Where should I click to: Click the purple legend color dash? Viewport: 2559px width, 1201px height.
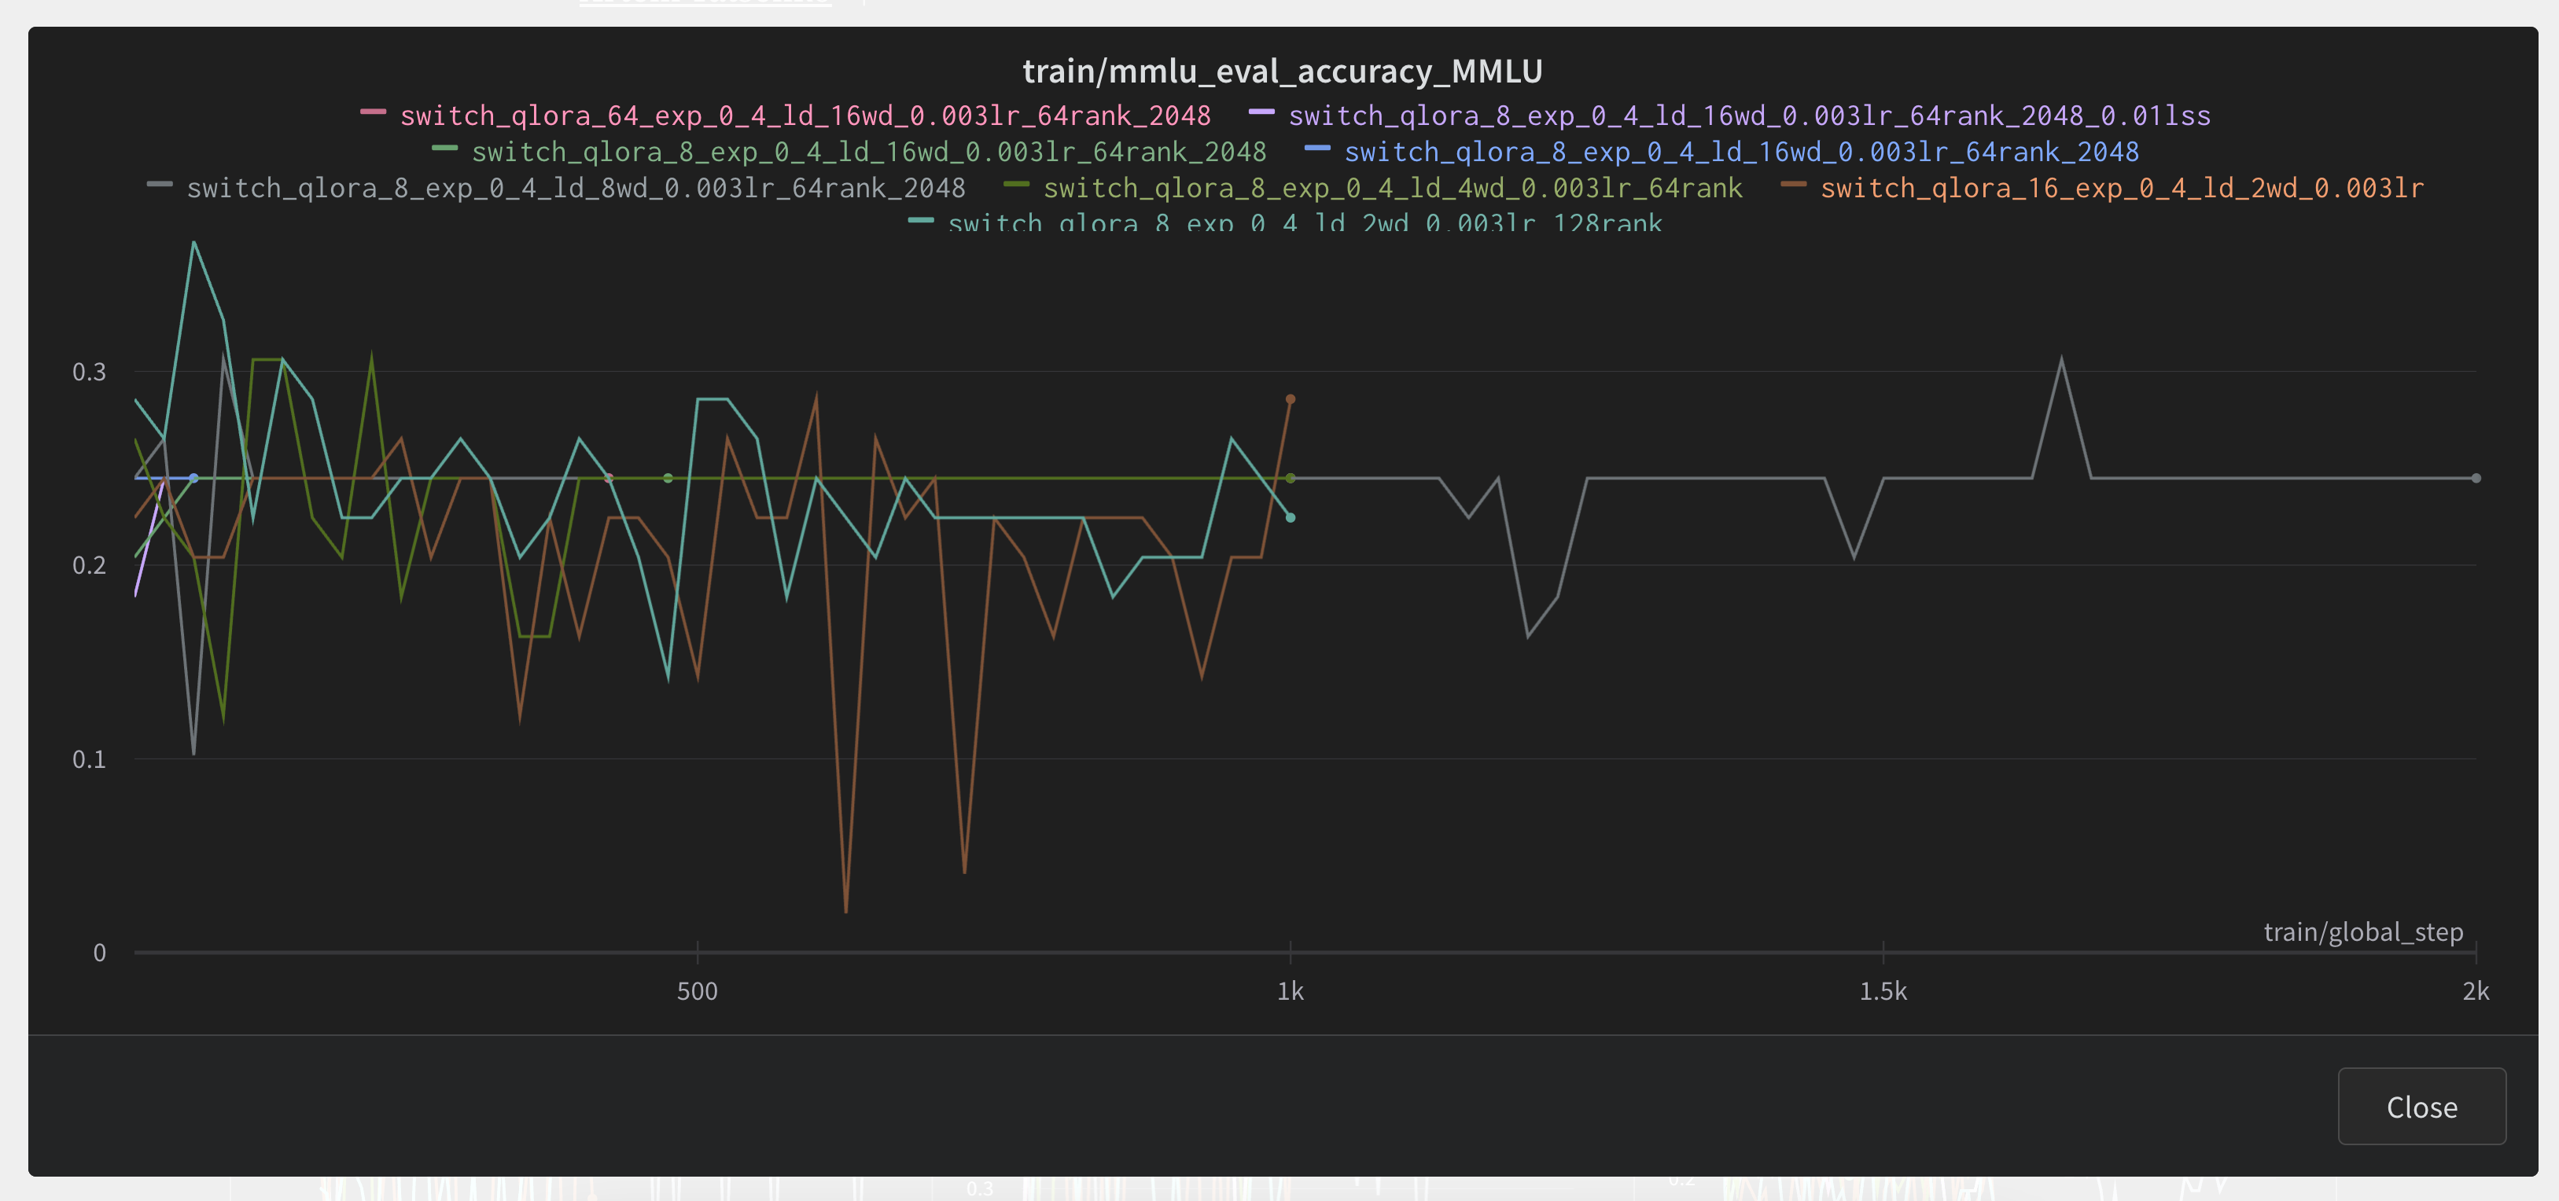1261,112
